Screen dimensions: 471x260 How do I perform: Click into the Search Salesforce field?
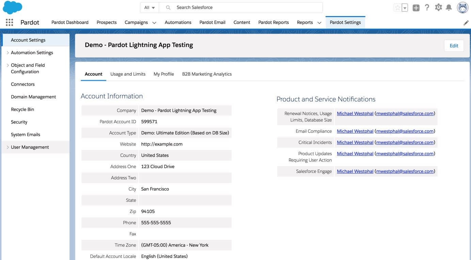(241, 7)
